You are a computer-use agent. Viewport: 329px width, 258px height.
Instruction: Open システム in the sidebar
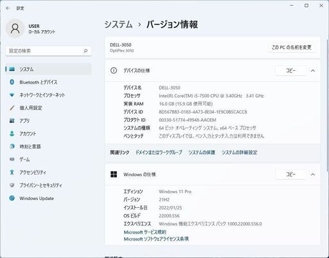point(48,69)
